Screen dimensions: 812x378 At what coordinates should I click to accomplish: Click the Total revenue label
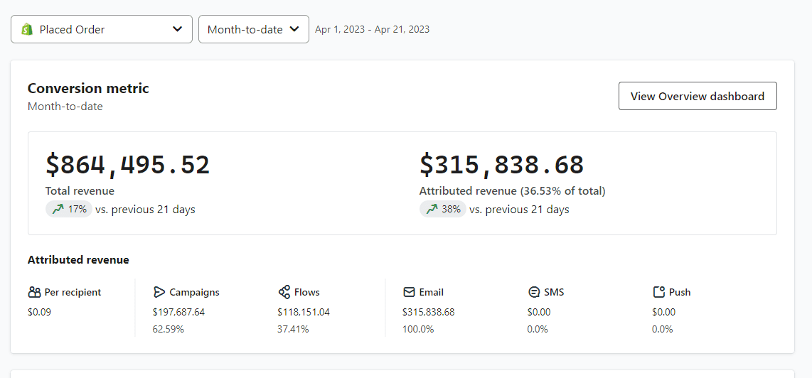(80, 191)
